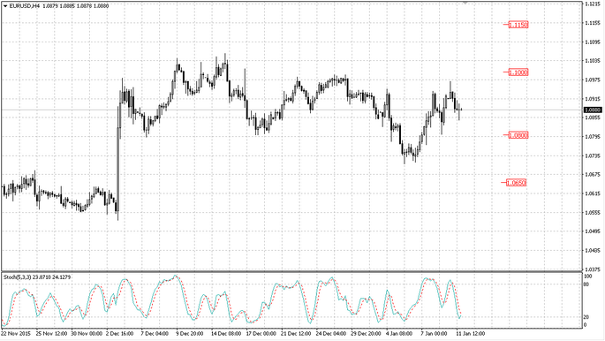Click the chart shift triangle marker at top

coord(465,3)
